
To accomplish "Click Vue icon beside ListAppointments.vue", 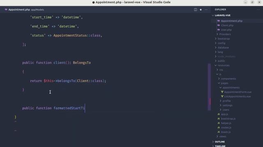I will tap(222, 96).
